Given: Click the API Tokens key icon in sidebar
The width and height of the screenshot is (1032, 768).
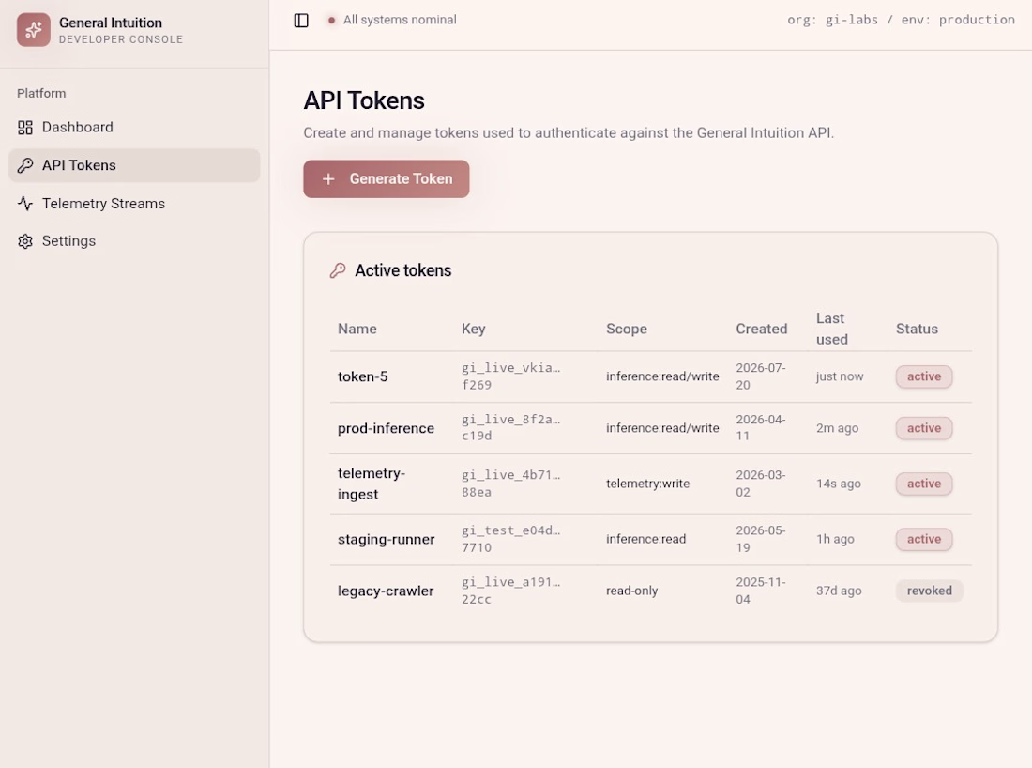Looking at the screenshot, I should pos(25,165).
